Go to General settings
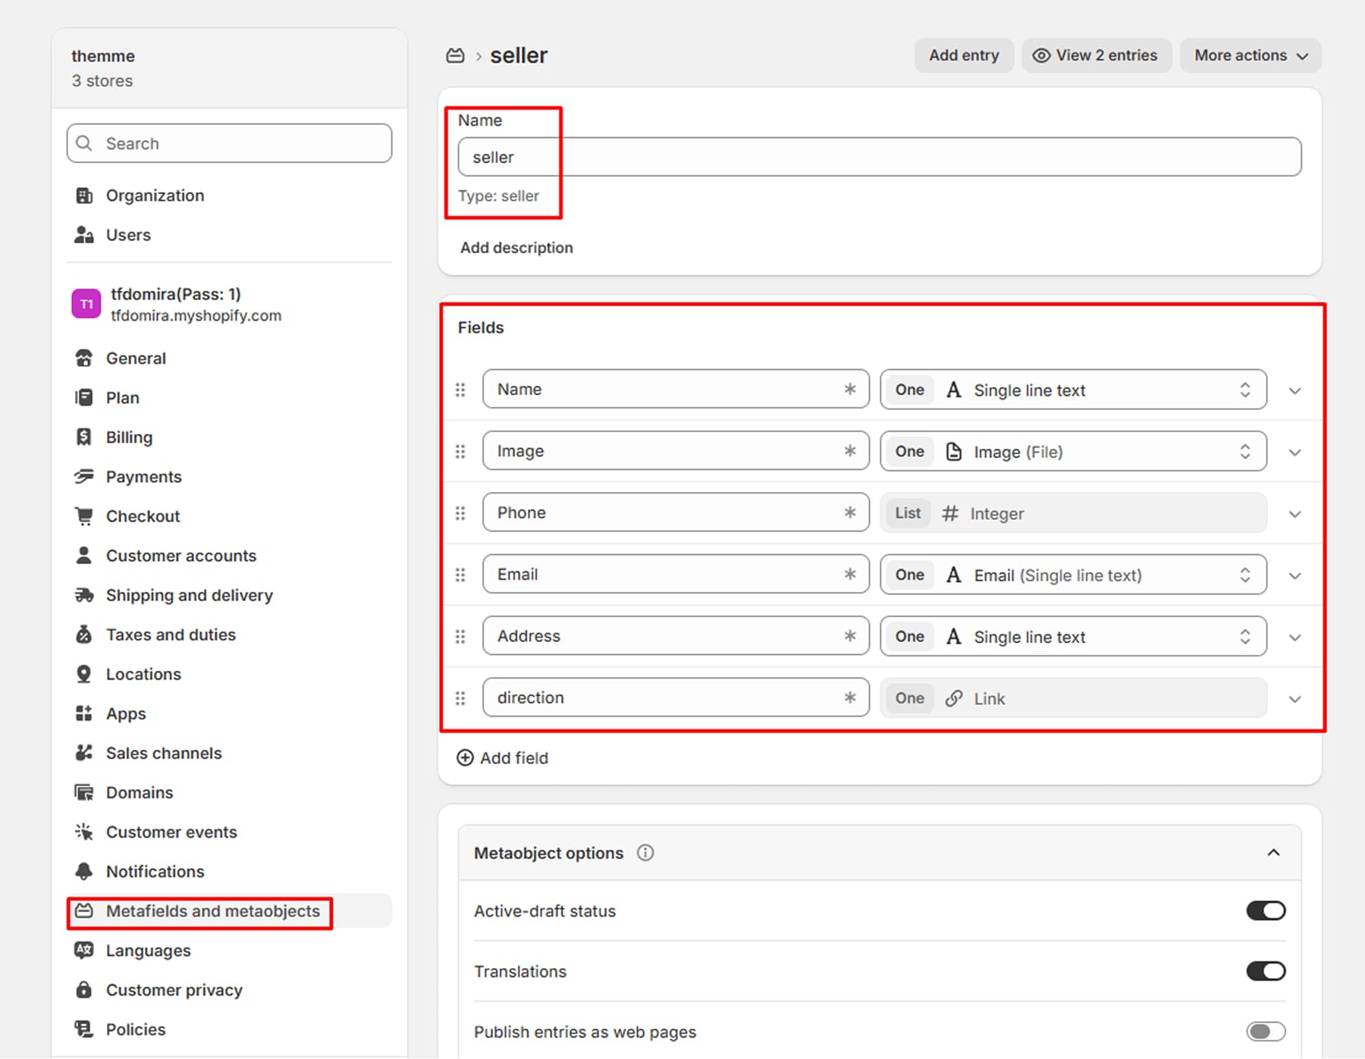Viewport: 1365px width, 1059px height. (x=229, y=359)
